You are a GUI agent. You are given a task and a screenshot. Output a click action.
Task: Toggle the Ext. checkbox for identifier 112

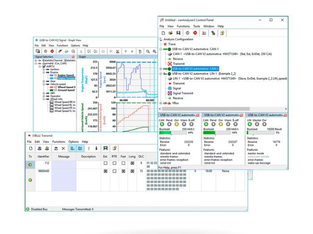click(x=105, y=164)
